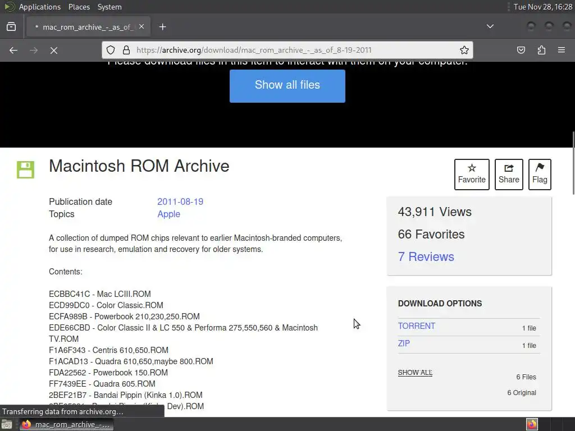The image size is (575, 431).
Task: Click the '43,911 Views' text
Action: tap(435, 212)
